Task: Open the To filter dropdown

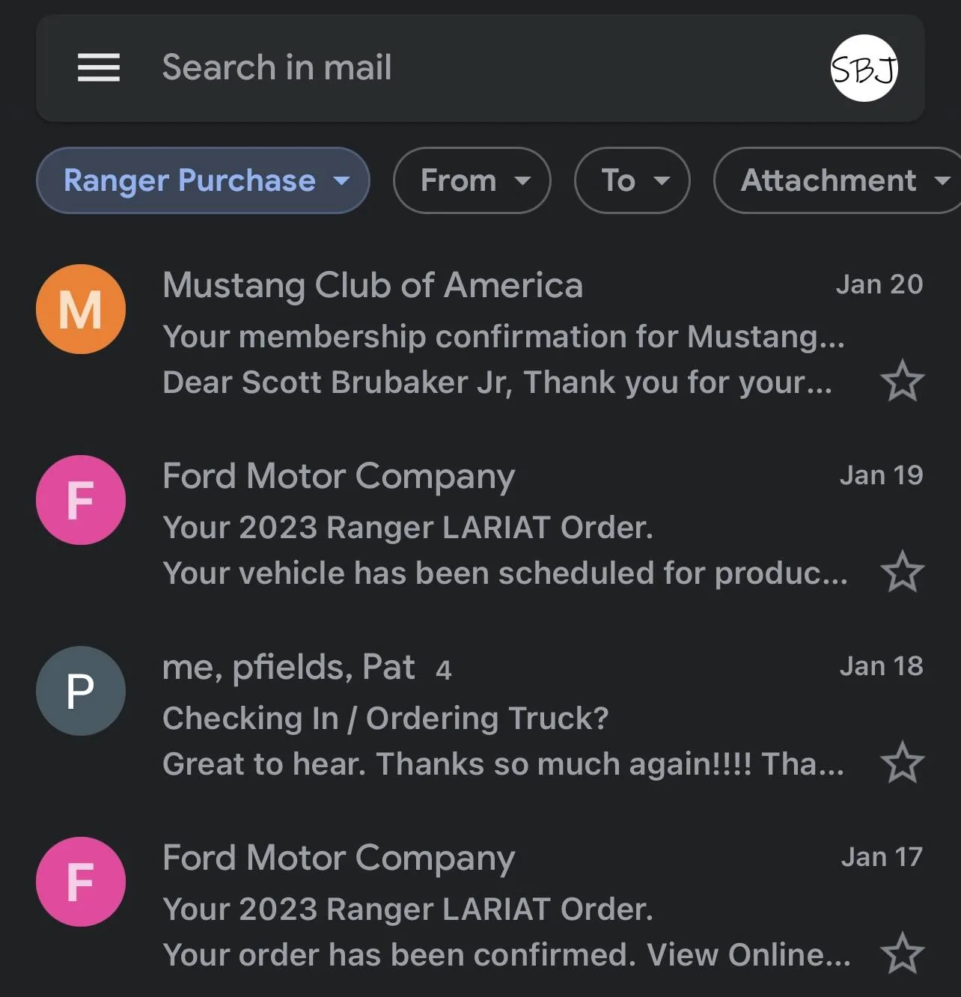Action: (632, 180)
